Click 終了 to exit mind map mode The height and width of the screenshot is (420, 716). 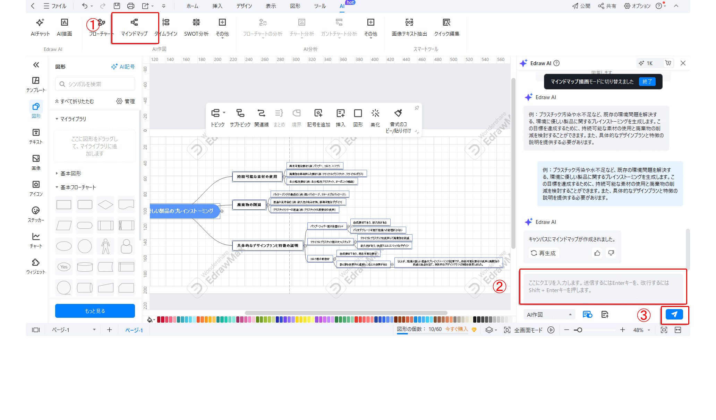[647, 81]
